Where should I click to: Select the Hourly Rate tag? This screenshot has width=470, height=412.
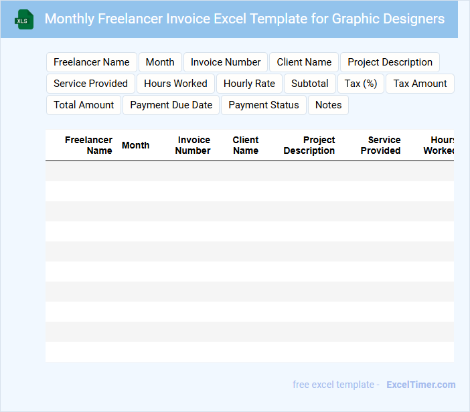tap(249, 84)
